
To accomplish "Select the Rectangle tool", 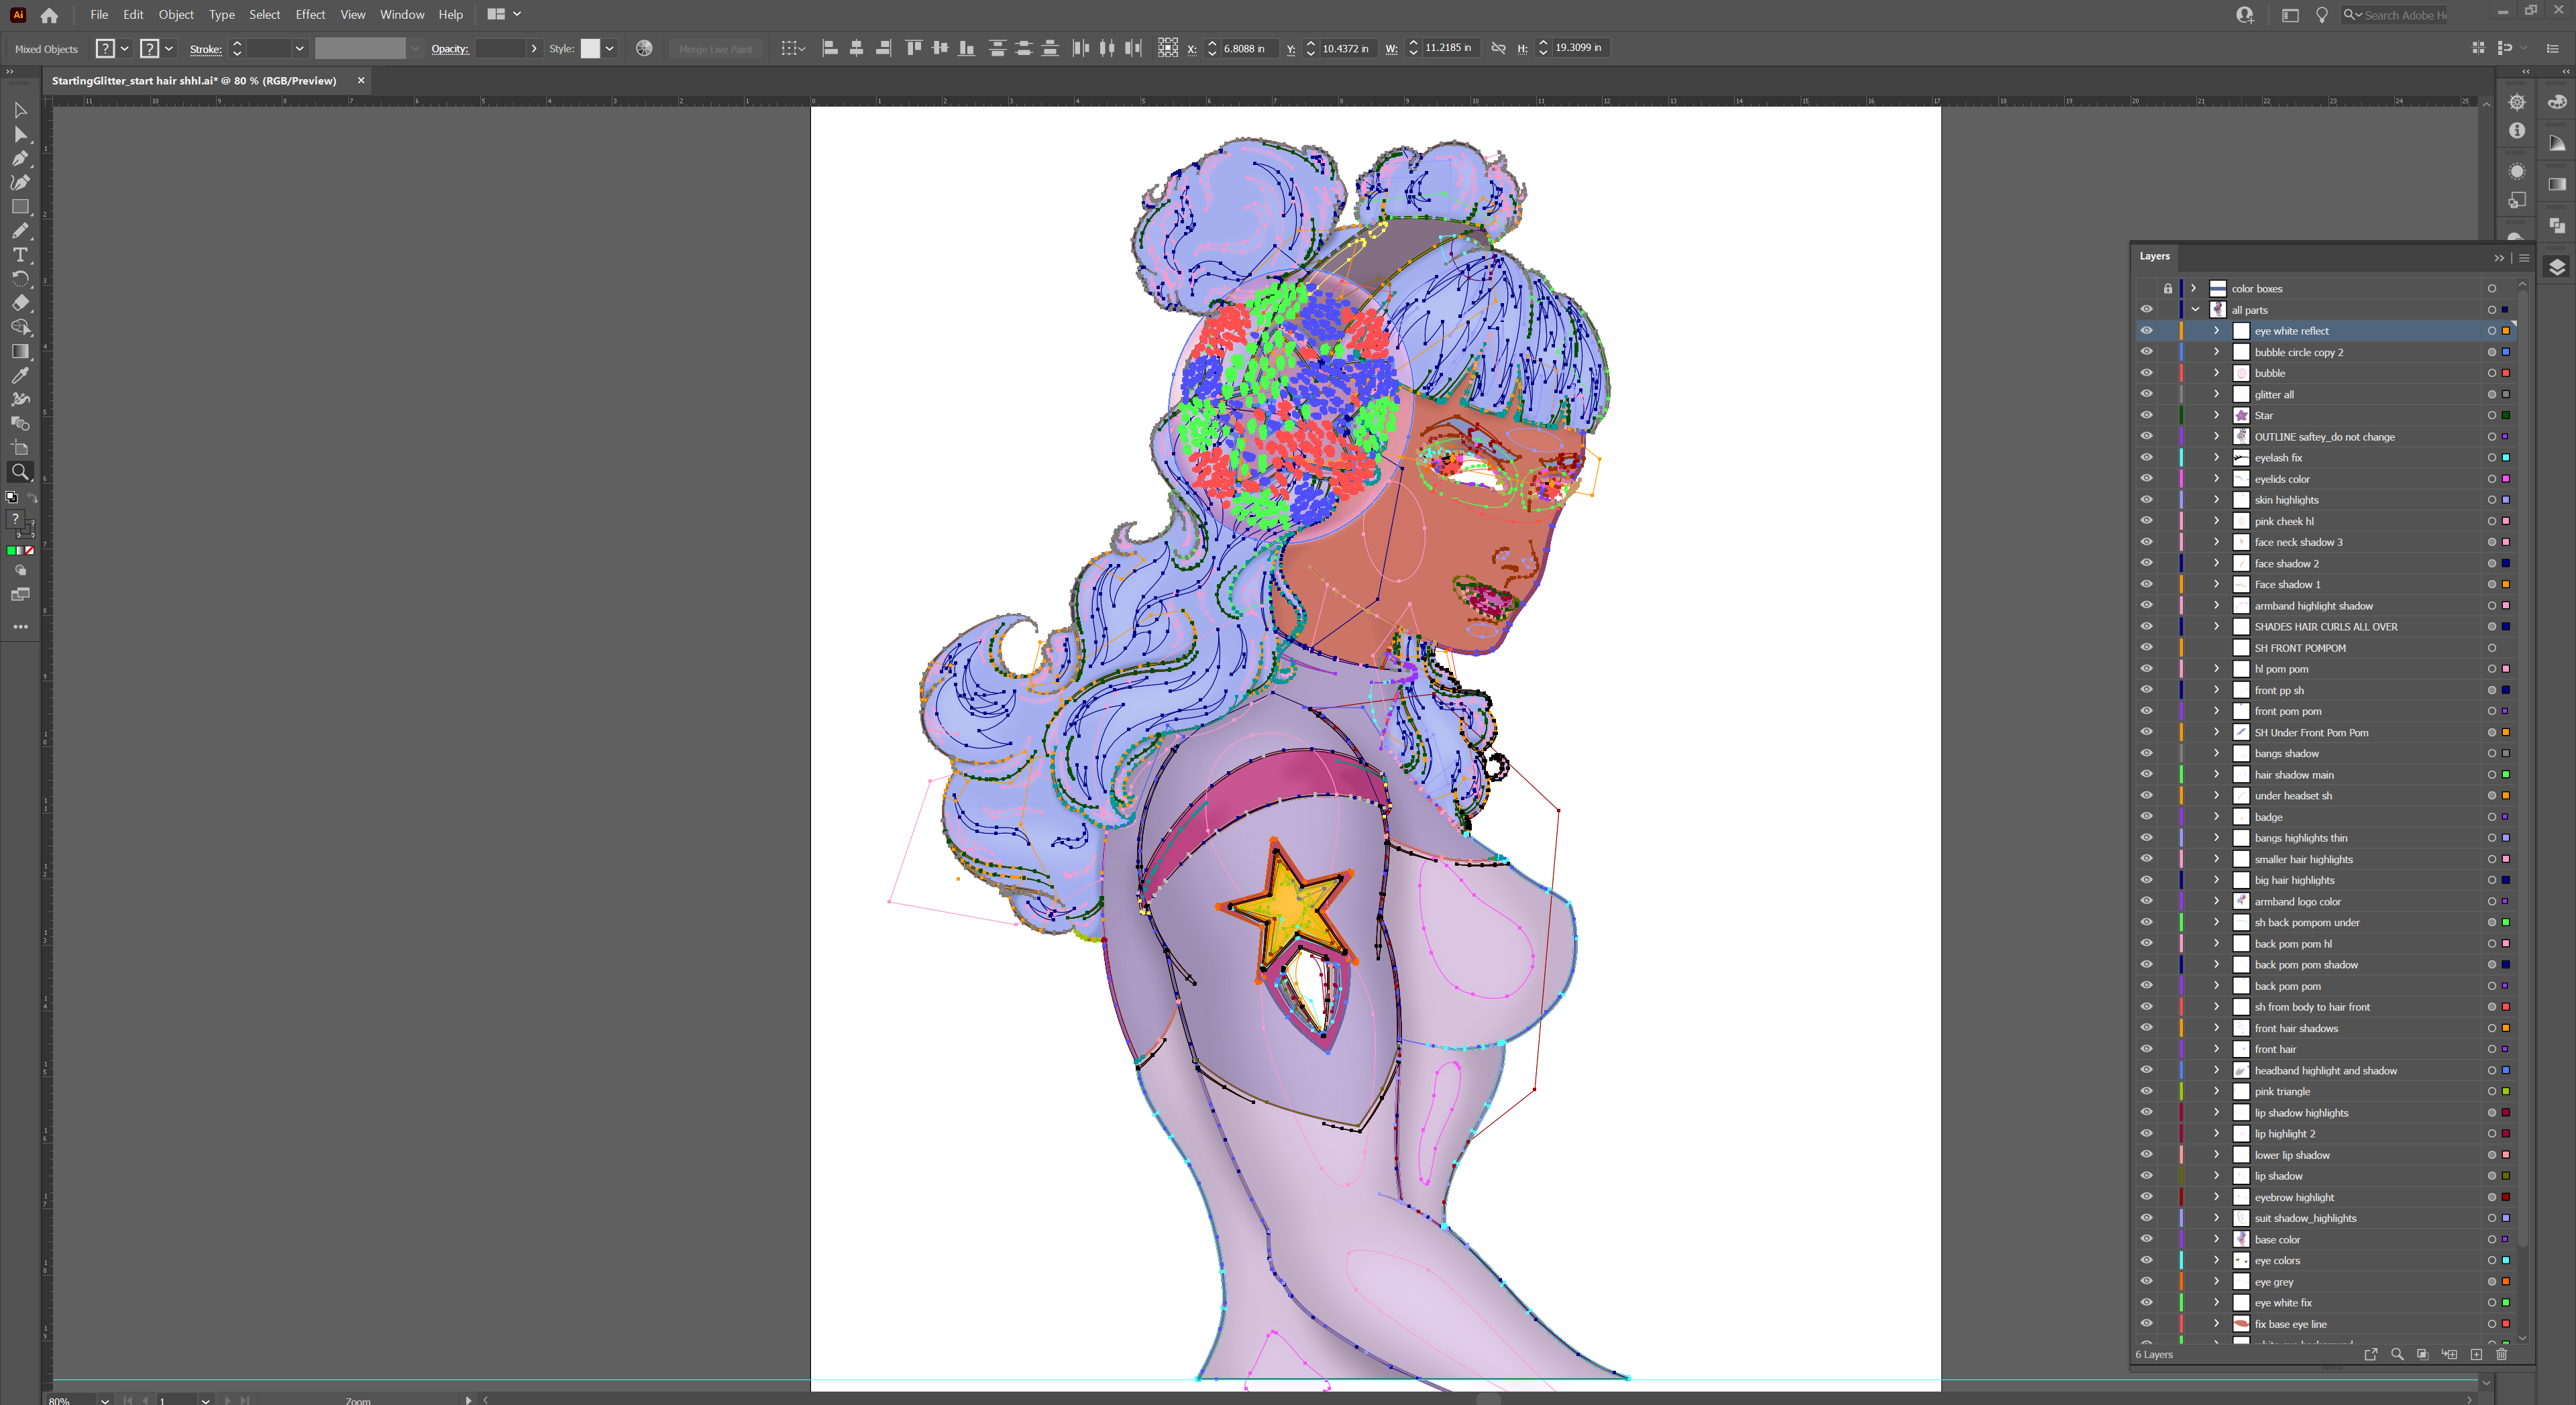I will pos(20,207).
